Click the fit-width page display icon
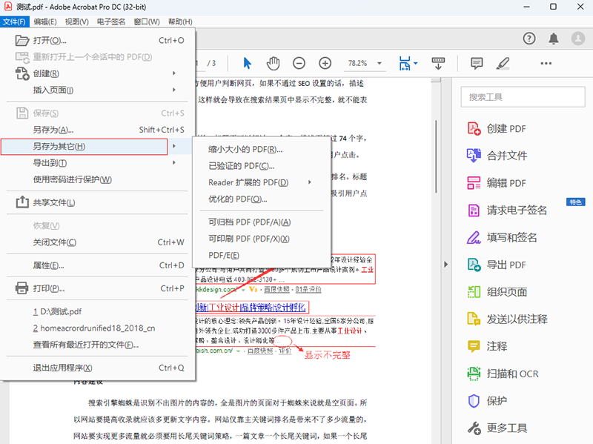The height and width of the screenshot is (444, 593). coord(405,63)
